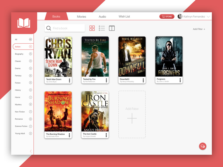Screen dimensions: 223x167
Task: Switch to the Movies tab
Action: point(81,17)
